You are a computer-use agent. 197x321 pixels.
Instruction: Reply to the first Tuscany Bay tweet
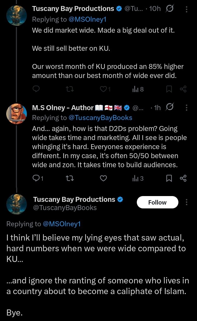click(36, 89)
